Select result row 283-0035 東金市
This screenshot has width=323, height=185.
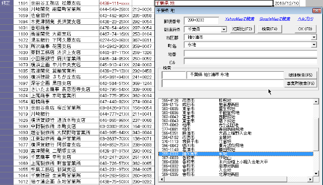pyautogui.click(x=236, y=109)
